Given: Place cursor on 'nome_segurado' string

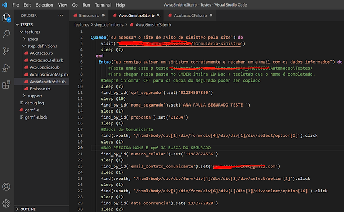Looking at the screenshot, I should pyautogui.click(x=147, y=105).
